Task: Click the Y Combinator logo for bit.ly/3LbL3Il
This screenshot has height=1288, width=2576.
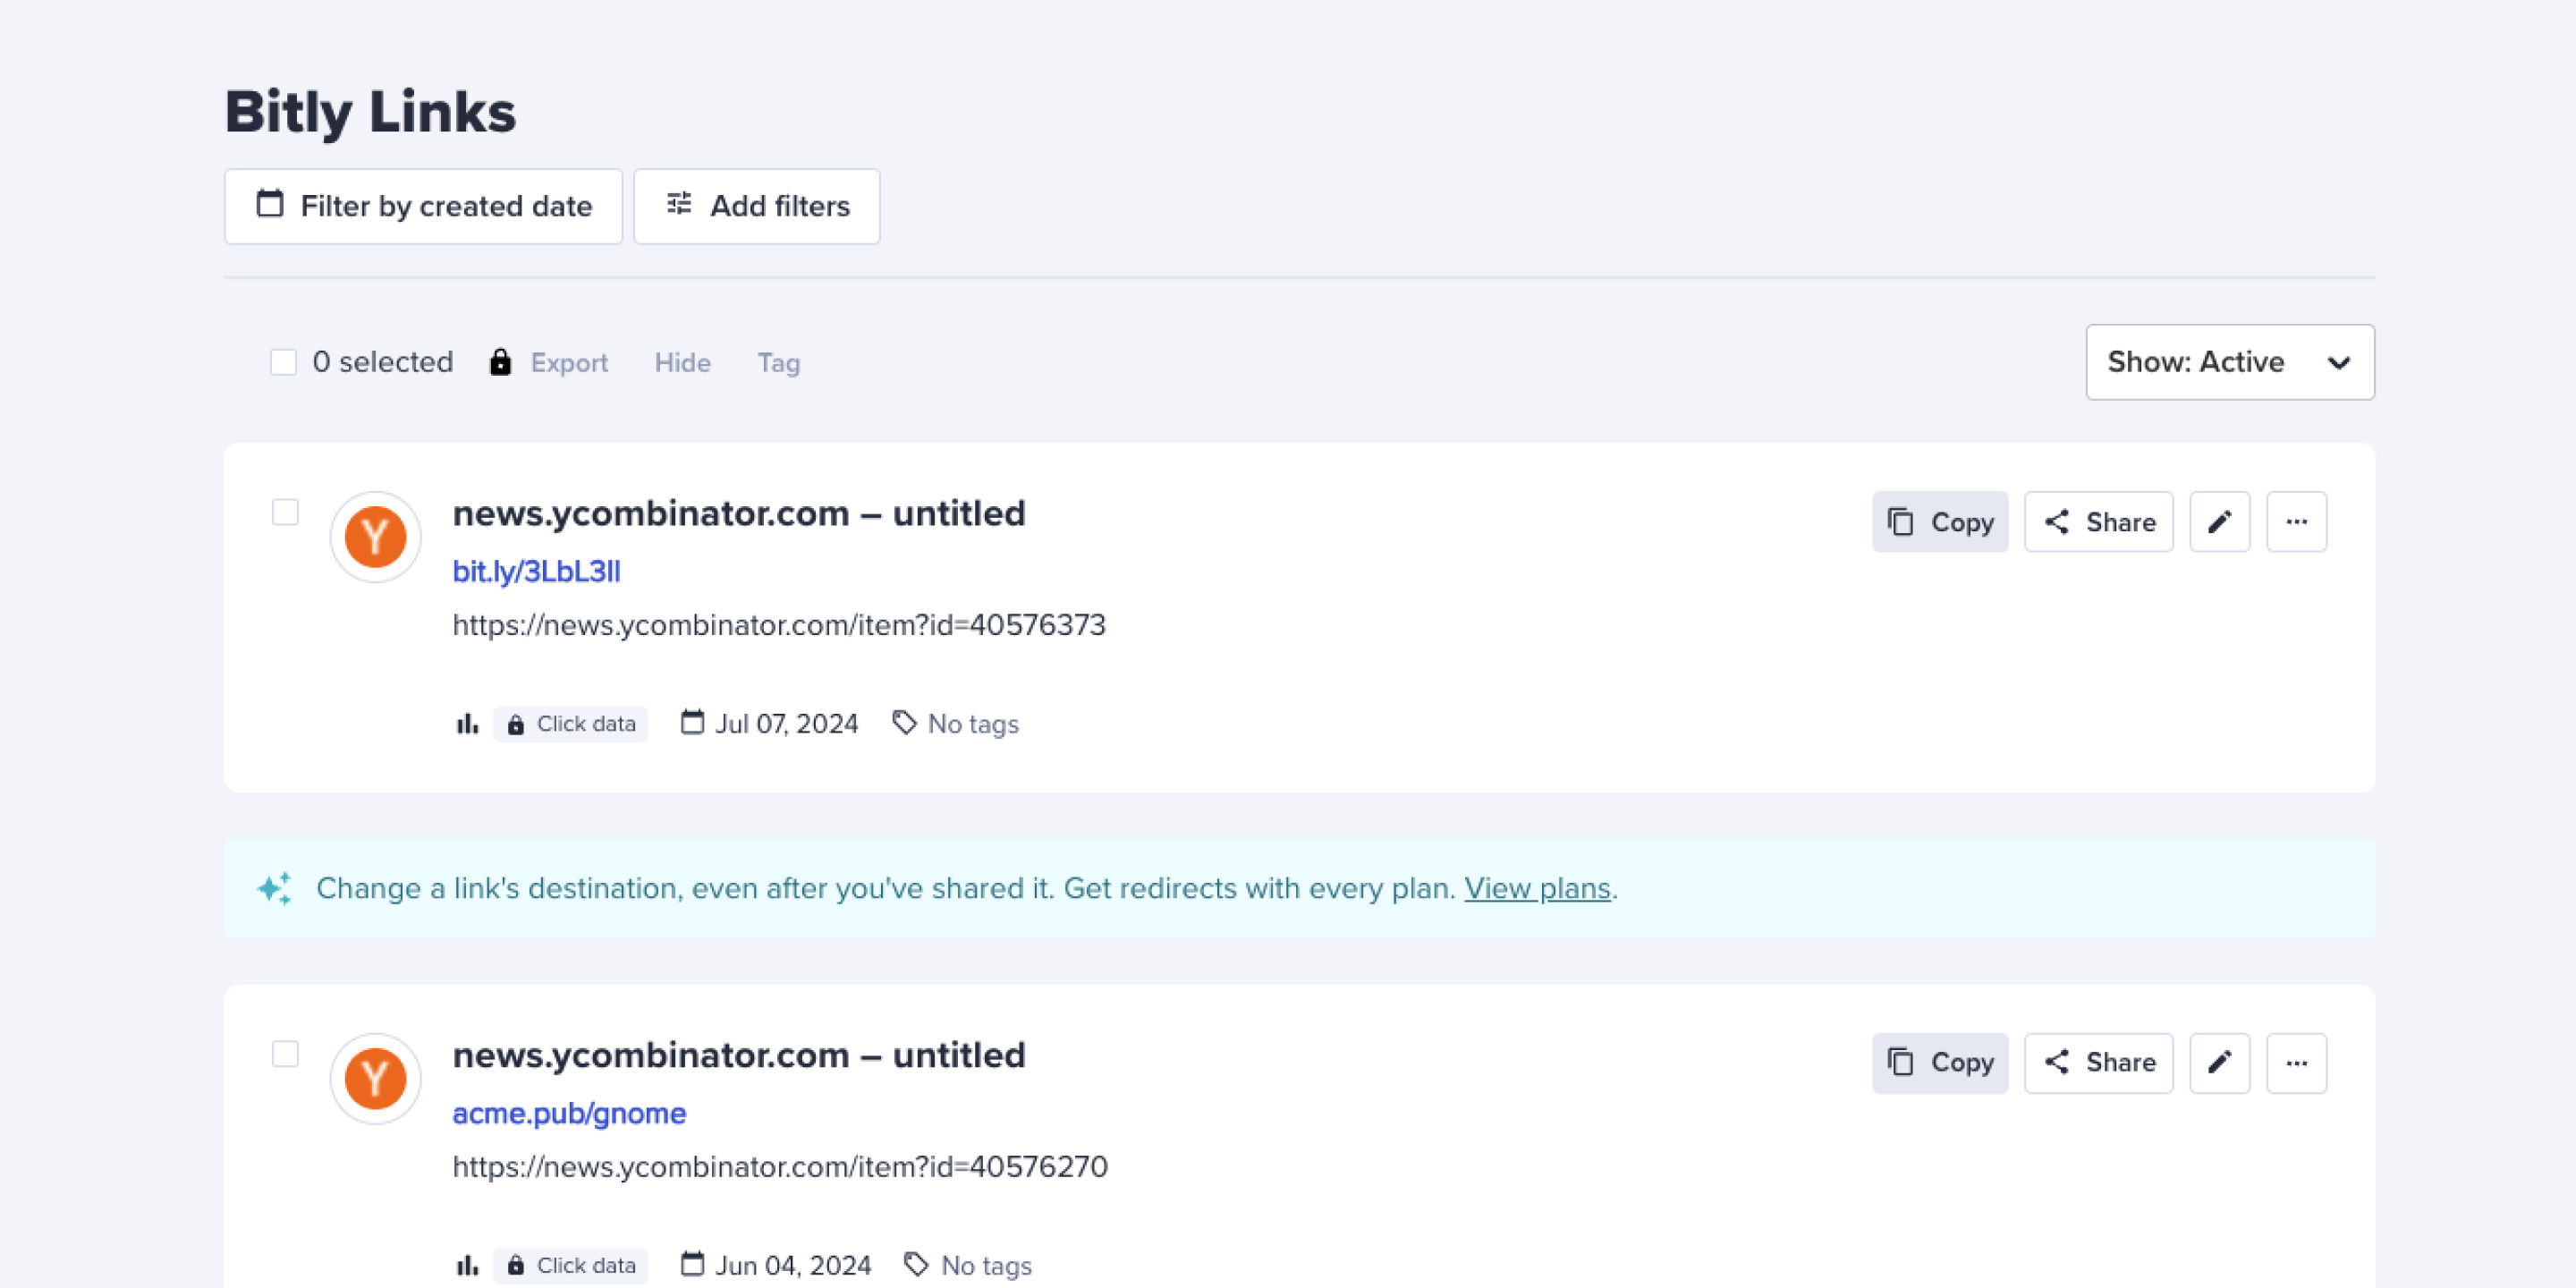Action: tap(375, 537)
